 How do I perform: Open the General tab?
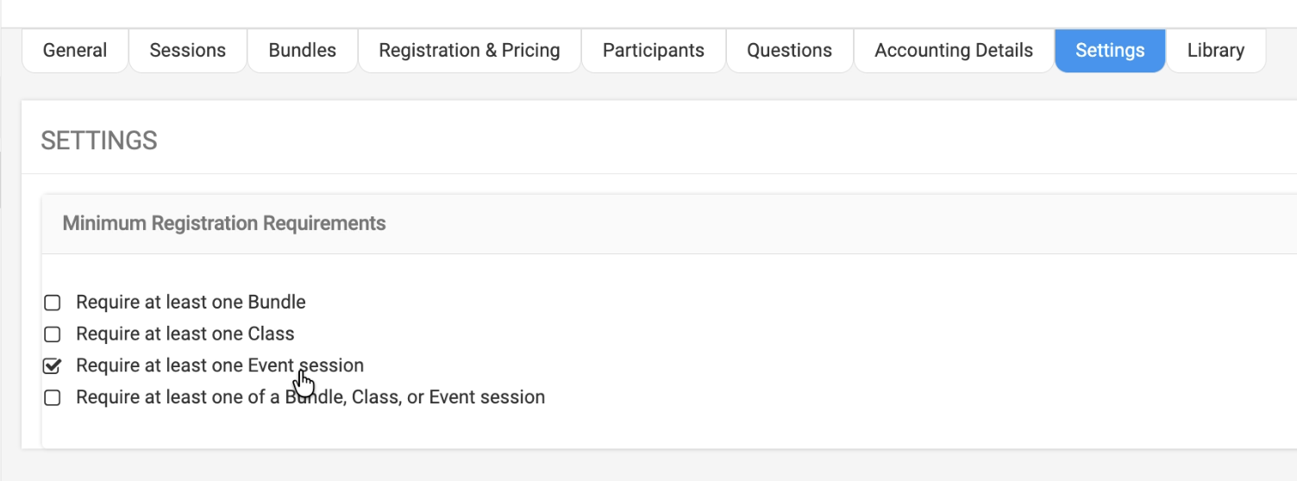point(75,51)
